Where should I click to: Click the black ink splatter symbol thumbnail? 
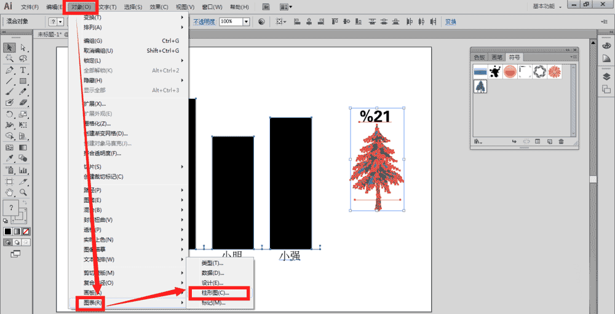point(495,71)
